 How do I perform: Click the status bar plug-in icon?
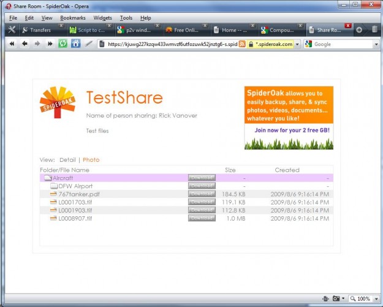[x=325, y=298]
